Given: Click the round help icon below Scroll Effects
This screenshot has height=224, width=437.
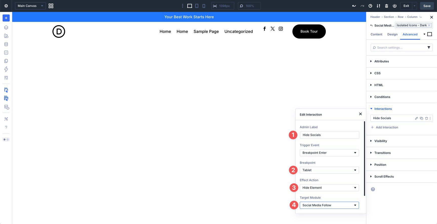Looking at the screenshot, I should pyautogui.click(x=373, y=189).
